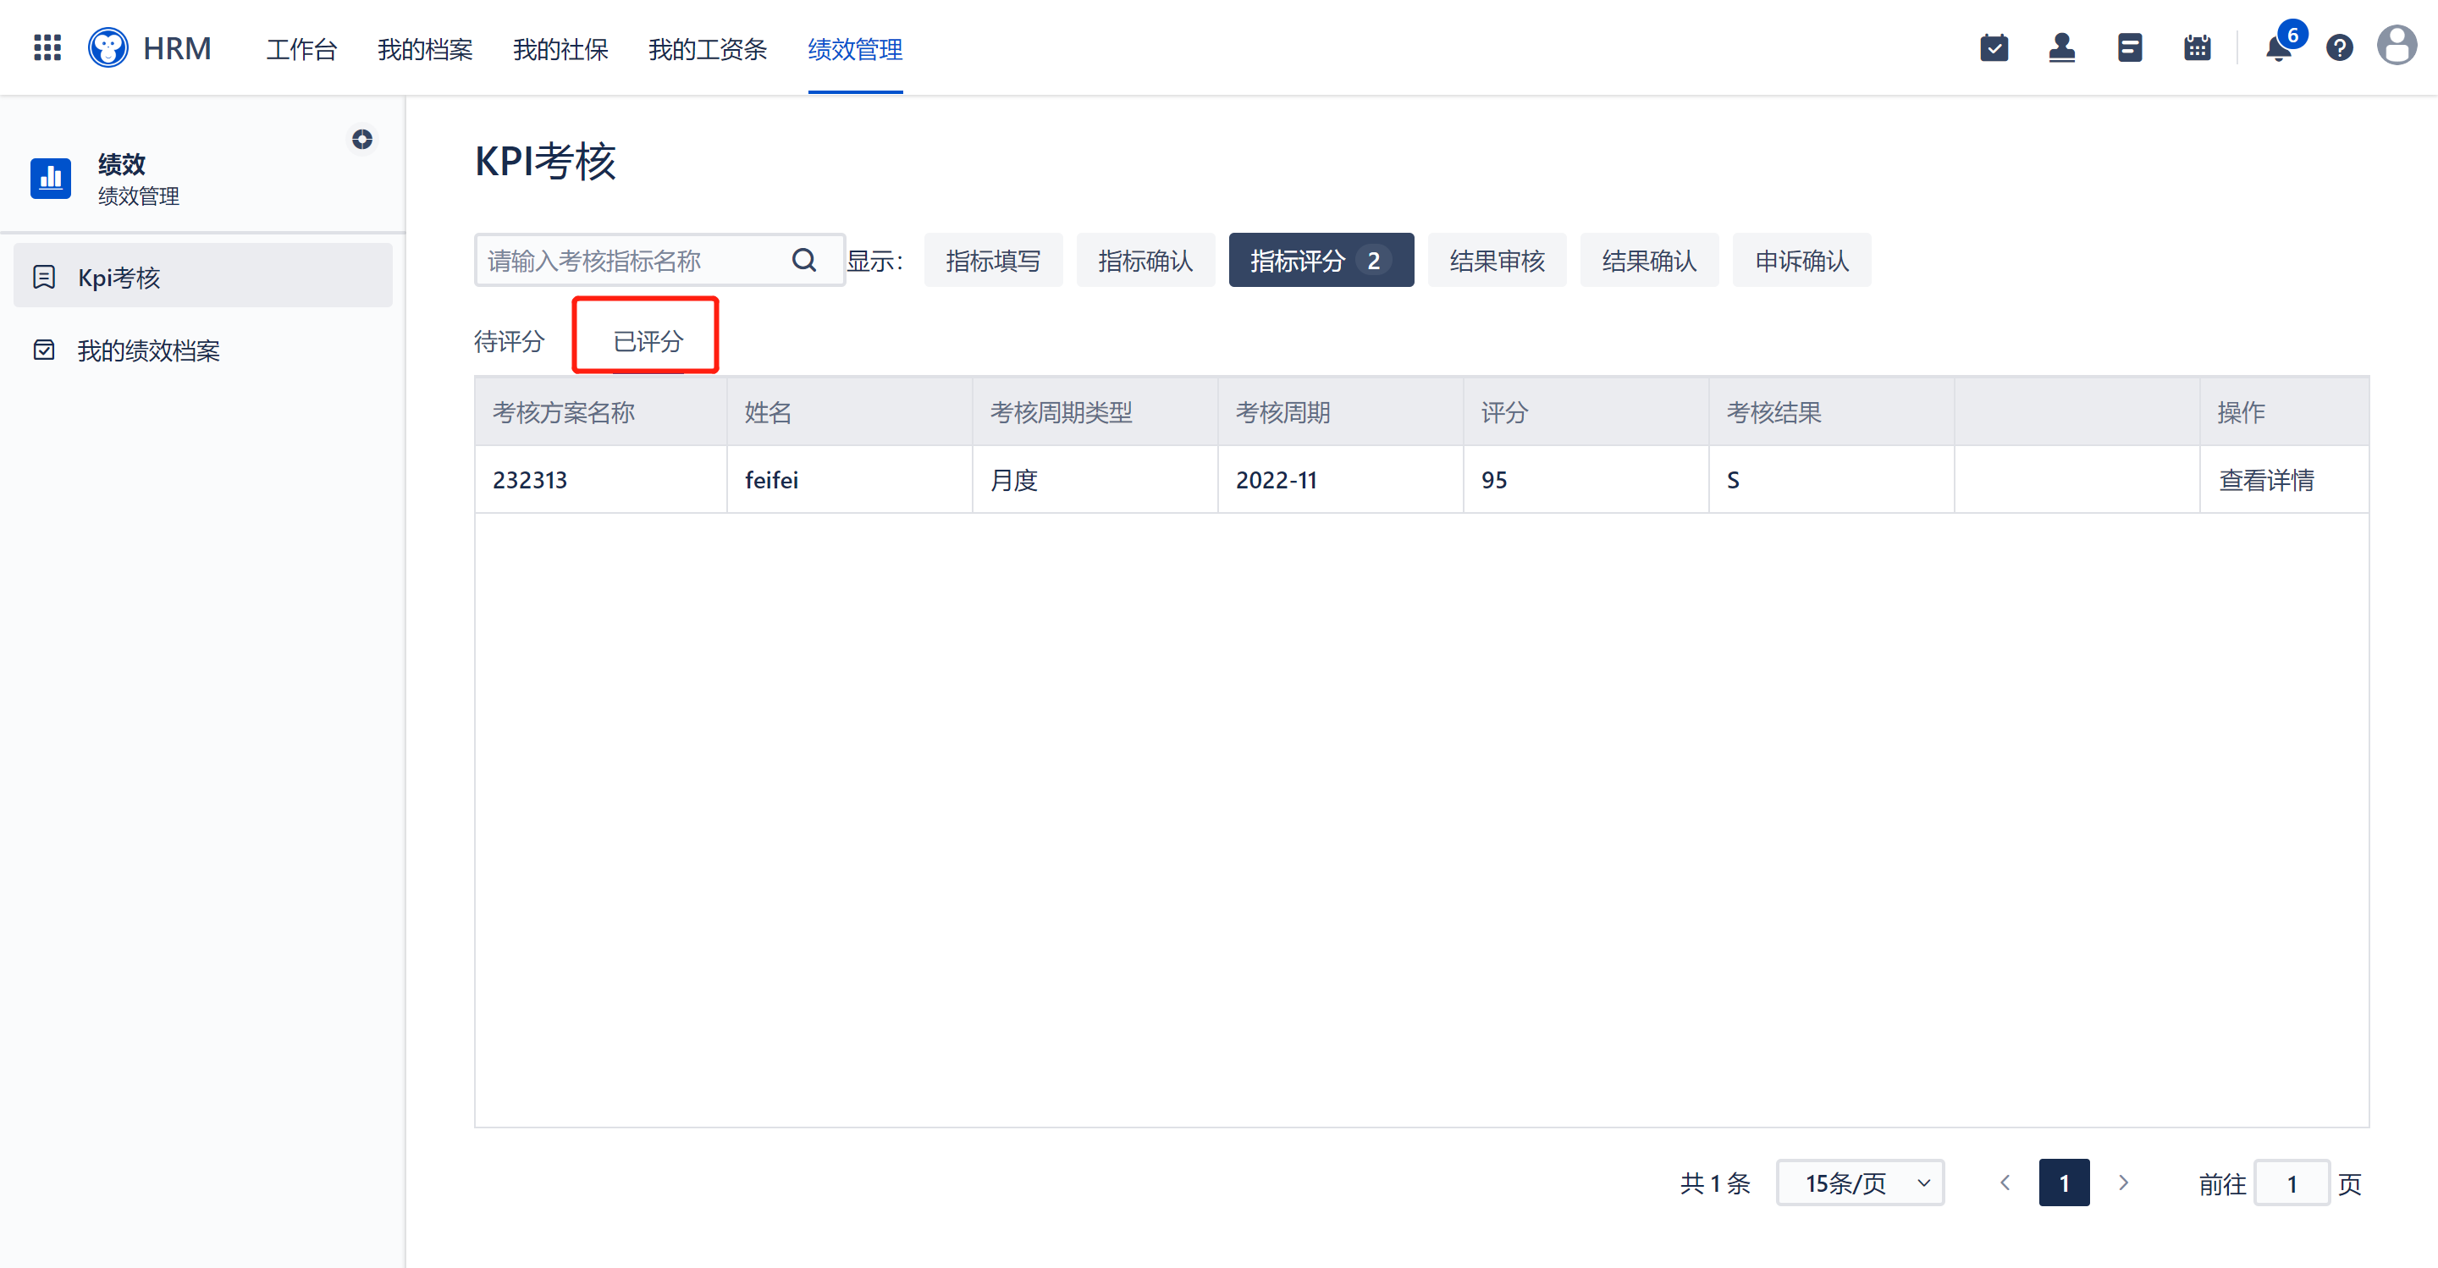Image resolution: width=2438 pixels, height=1268 pixels.
Task: Open the person stamp icon in header
Action: click(2061, 47)
